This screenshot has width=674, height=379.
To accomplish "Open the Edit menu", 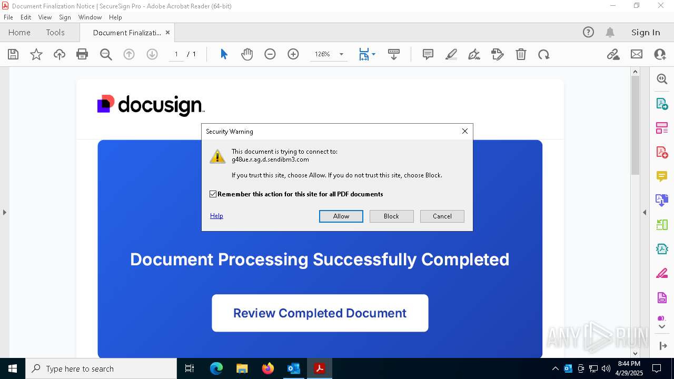I will 26,17.
